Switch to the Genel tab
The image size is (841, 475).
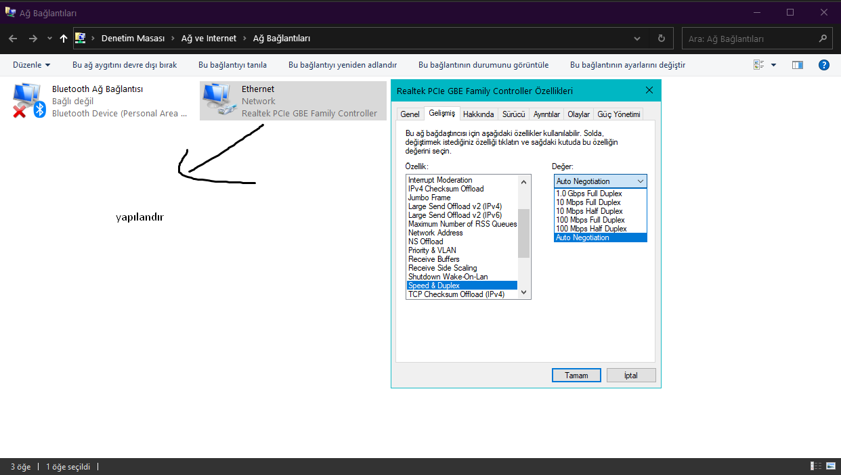click(410, 114)
